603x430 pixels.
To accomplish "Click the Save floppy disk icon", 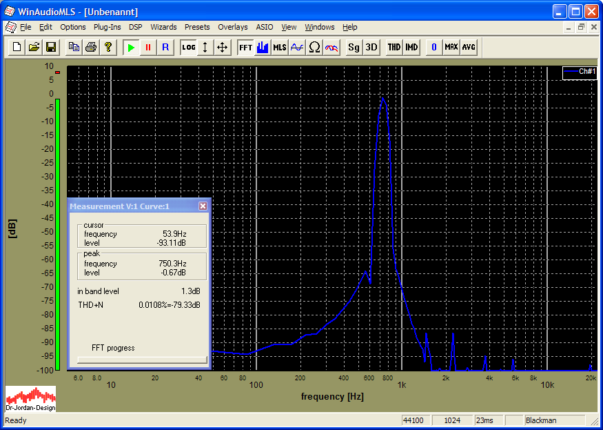I will coord(50,47).
